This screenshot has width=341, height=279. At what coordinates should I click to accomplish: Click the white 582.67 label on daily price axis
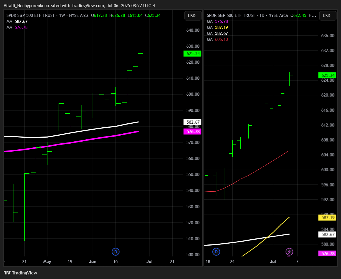pos(327,234)
